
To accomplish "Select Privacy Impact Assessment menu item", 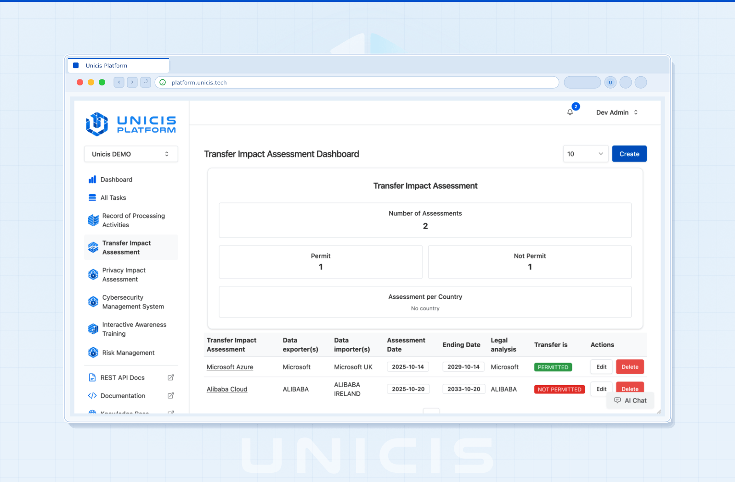I will [x=131, y=275].
